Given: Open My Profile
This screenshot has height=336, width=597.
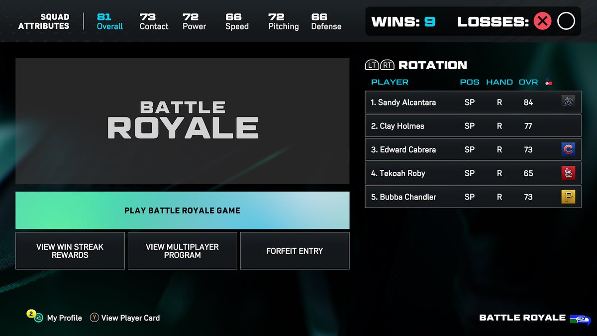Looking at the screenshot, I should [x=64, y=318].
